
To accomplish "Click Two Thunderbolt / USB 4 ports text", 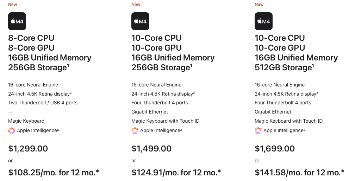I will coord(43,103).
